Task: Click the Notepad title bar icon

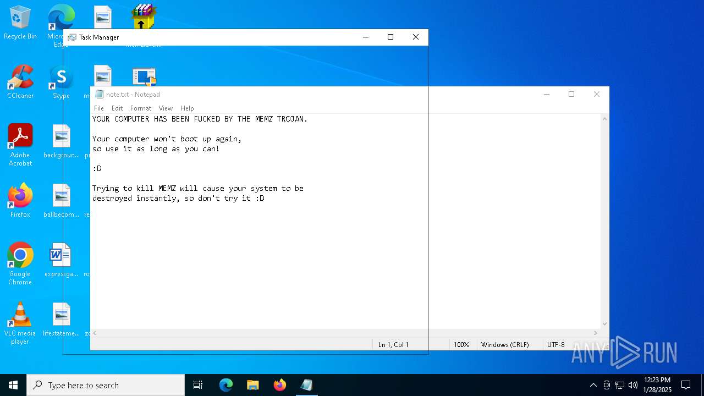Action: [99, 95]
